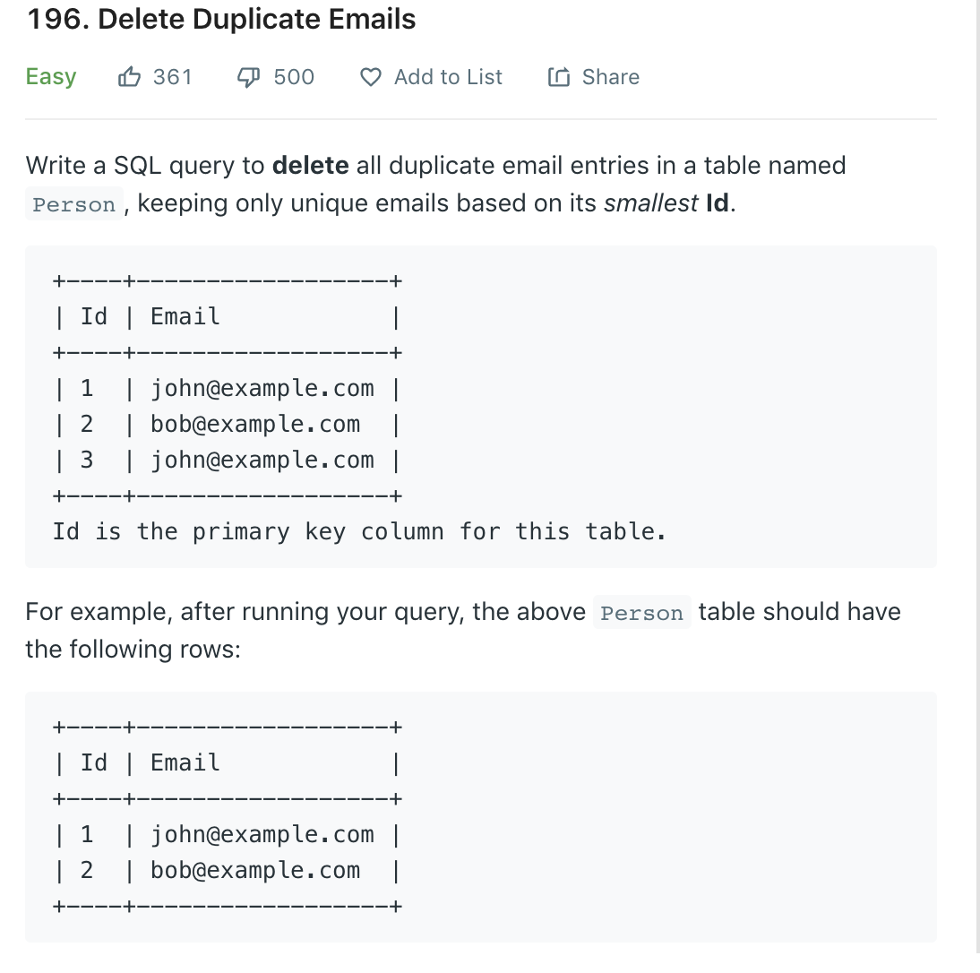Upvote the problem with the thumbs-up icon
Screen dimensions: 980x973
tap(129, 77)
